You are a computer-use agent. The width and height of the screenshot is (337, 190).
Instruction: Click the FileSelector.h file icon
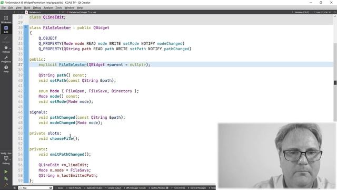pyautogui.click(x=27, y=12)
